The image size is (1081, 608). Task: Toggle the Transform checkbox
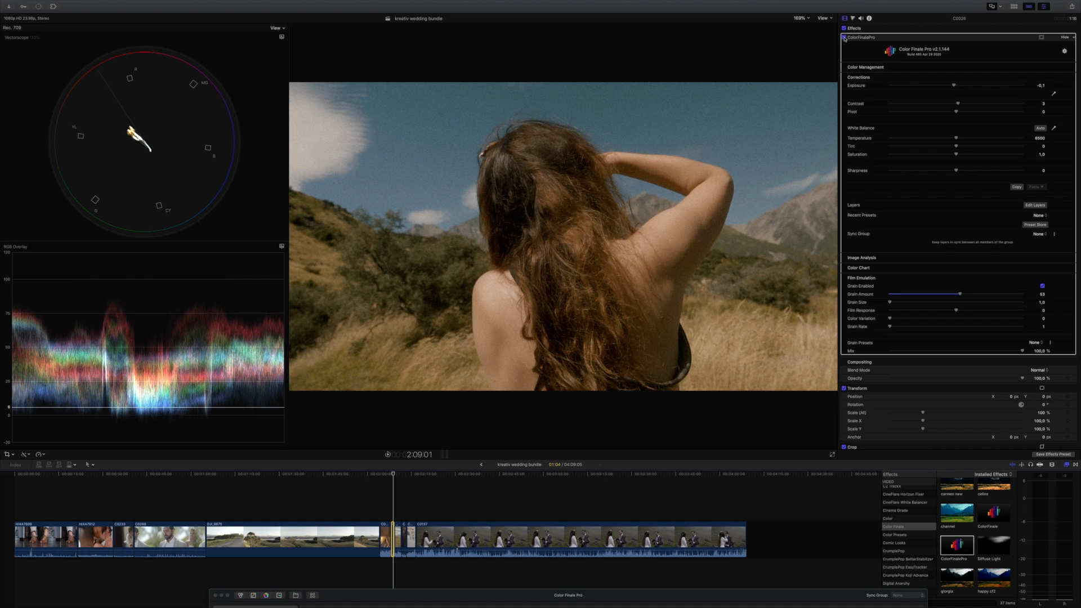click(x=844, y=388)
